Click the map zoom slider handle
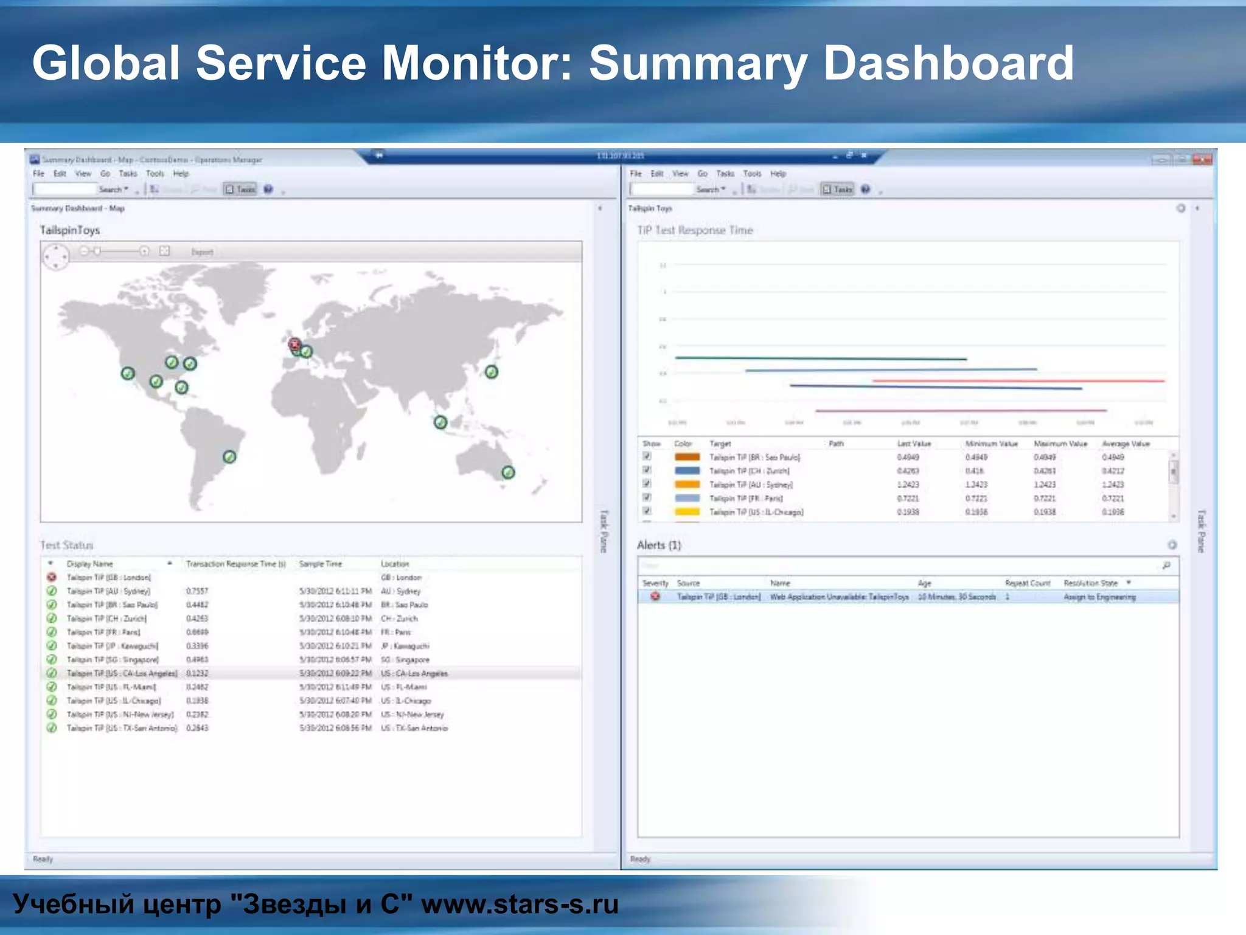Viewport: 1246px width, 935px height. click(x=97, y=251)
